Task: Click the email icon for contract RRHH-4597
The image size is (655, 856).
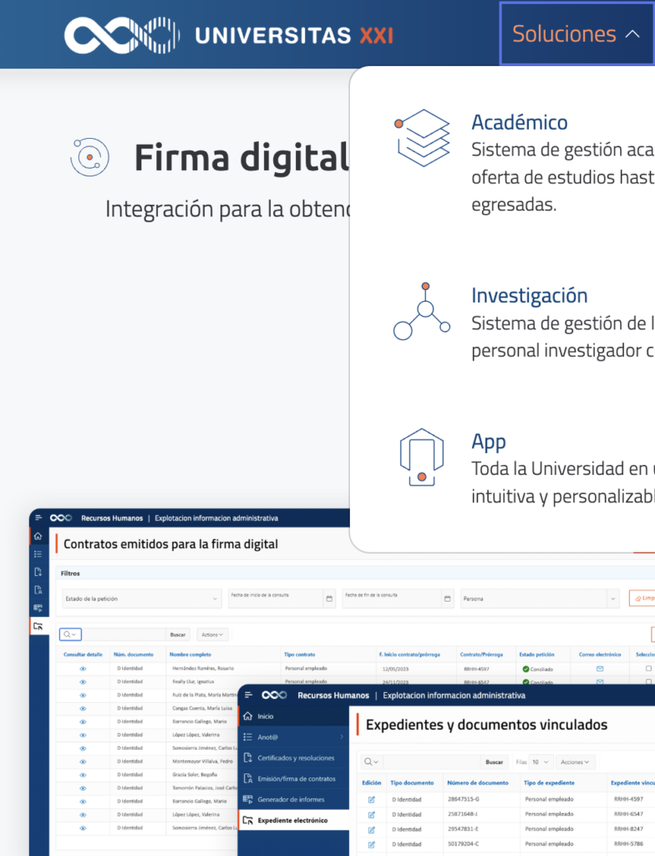Action: 600,669
